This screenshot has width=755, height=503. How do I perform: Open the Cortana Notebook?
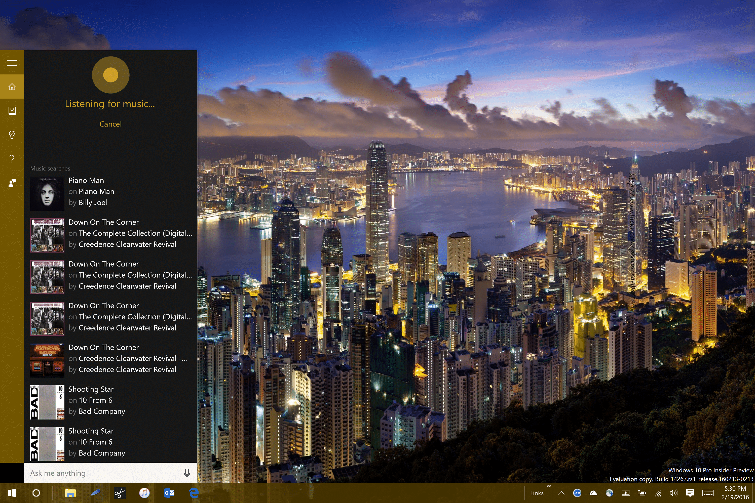coord(12,111)
